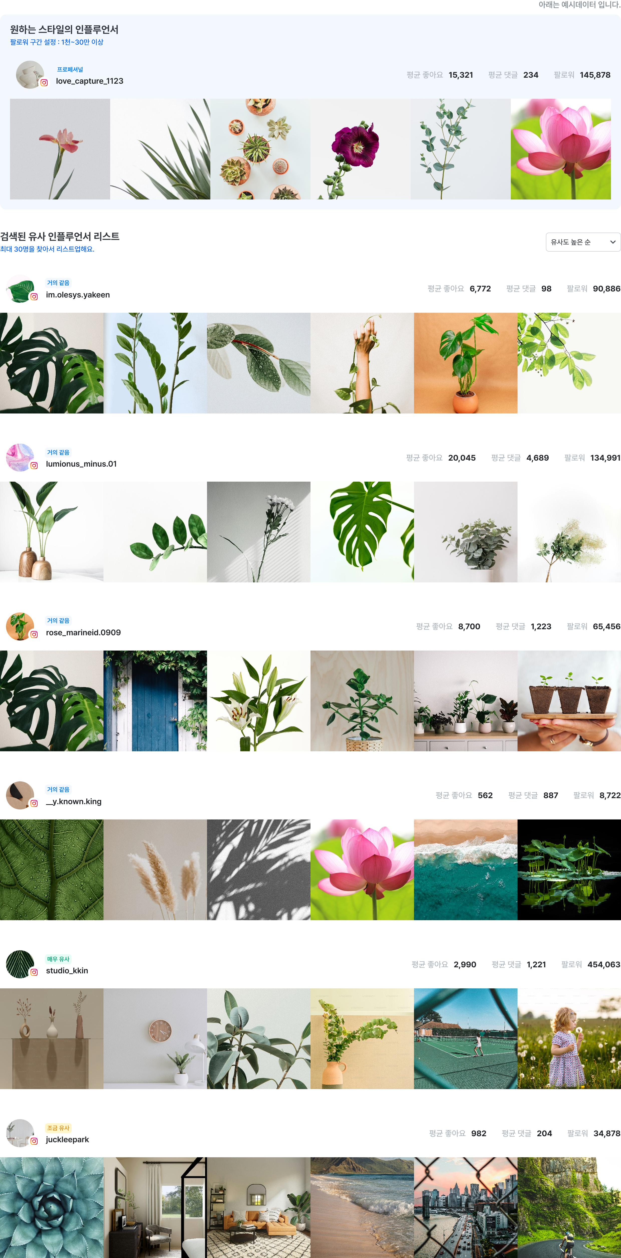This screenshot has width=621, height=1258.
Task: Click rose_marineid.0909 Instagram badge icon
Action: tap(34, 634)
